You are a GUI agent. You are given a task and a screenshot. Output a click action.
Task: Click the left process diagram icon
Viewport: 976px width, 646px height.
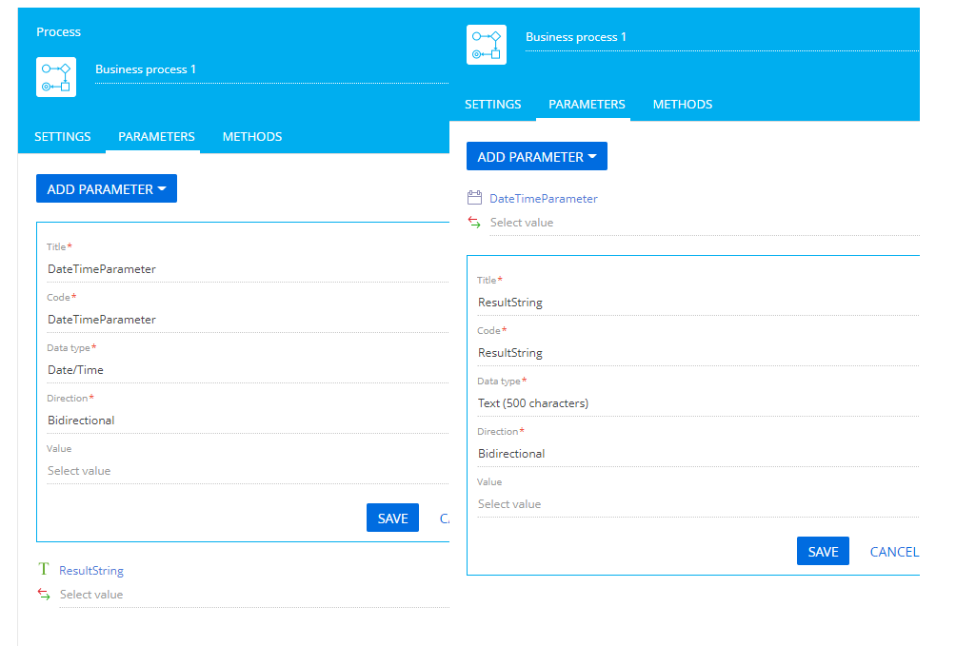click(56, 77)
